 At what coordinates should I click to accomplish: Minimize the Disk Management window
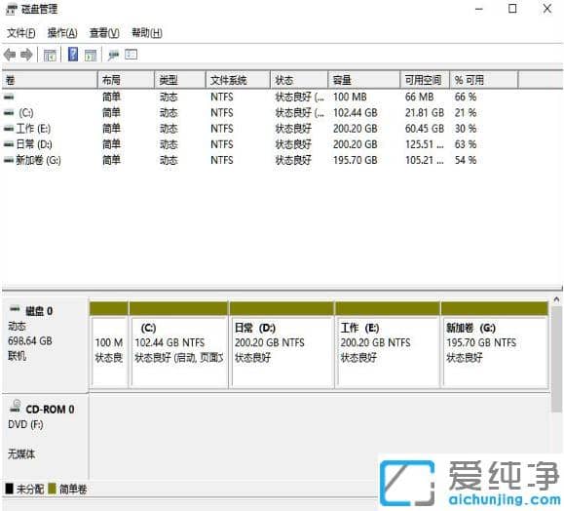(478, 9)
